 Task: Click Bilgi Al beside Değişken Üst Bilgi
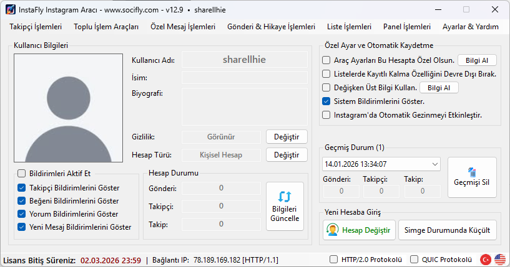click(439, 88)
